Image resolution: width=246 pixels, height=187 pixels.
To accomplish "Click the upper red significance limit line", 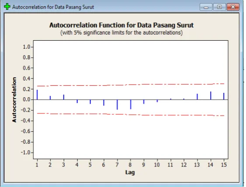I will point(131,85).
